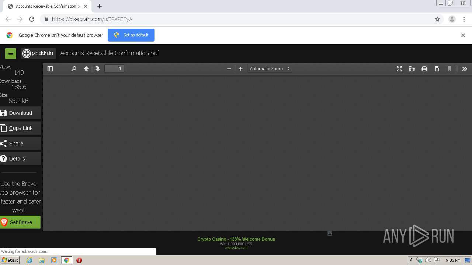
Task: Zoom out of the PDF
Action: pyautogui.click(x=229, y=69)
